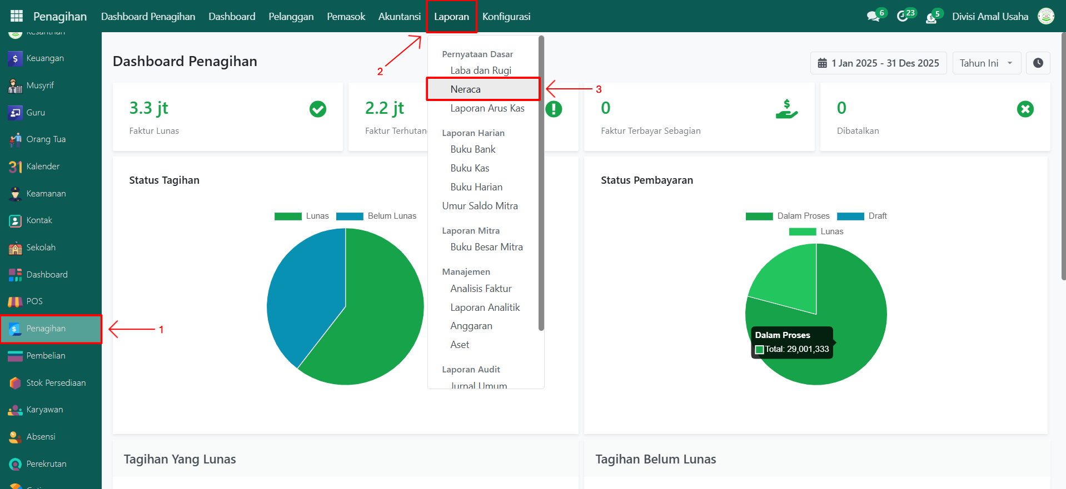Open the apps grid menu icon
The height and width of the screenshot is (489, 1066).
[x=17, y=16]
